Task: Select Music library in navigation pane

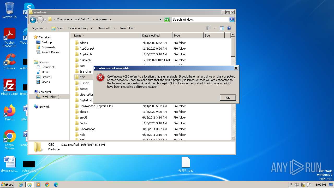Action: coord(45,72)
